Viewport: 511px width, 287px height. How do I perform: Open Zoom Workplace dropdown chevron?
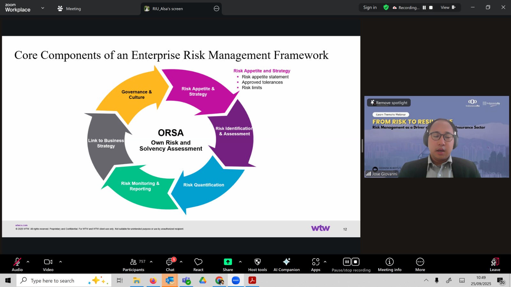pos(43,8)
